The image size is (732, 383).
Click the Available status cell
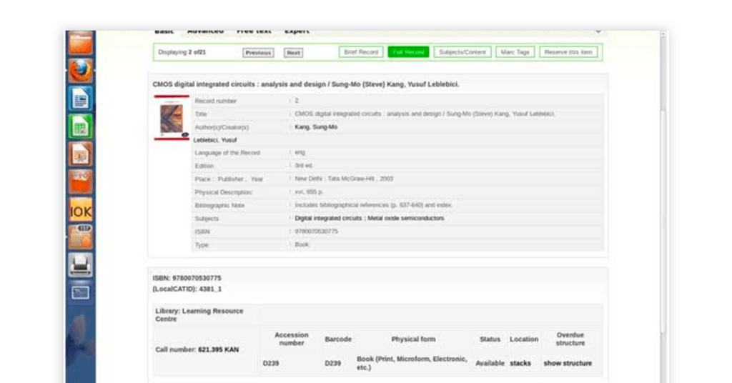click(490, 363)
